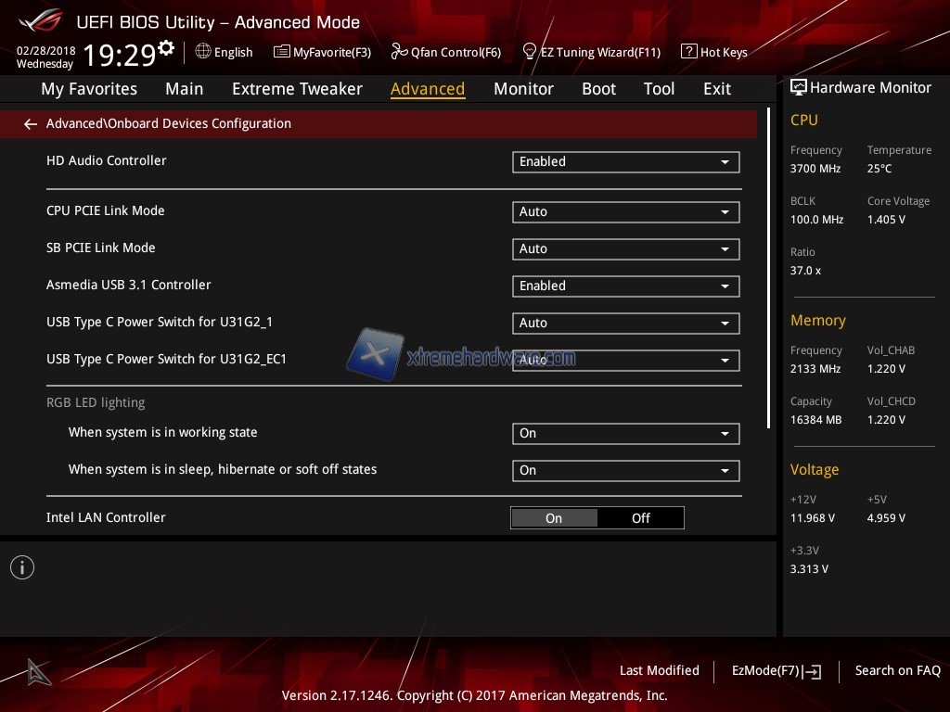Expand HD Audio Controller dropdown
The image size is (950, 712).
(625, 162)
